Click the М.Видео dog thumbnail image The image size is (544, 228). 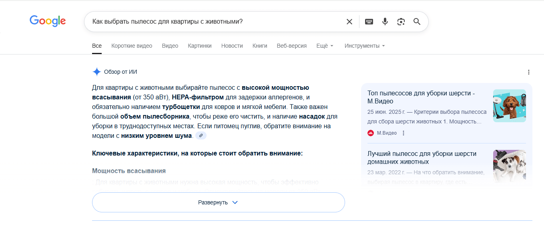509,106
